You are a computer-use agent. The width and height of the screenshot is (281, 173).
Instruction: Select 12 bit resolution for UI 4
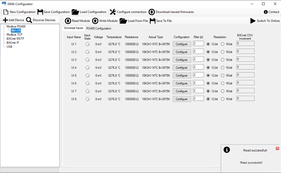pos(208,68)
